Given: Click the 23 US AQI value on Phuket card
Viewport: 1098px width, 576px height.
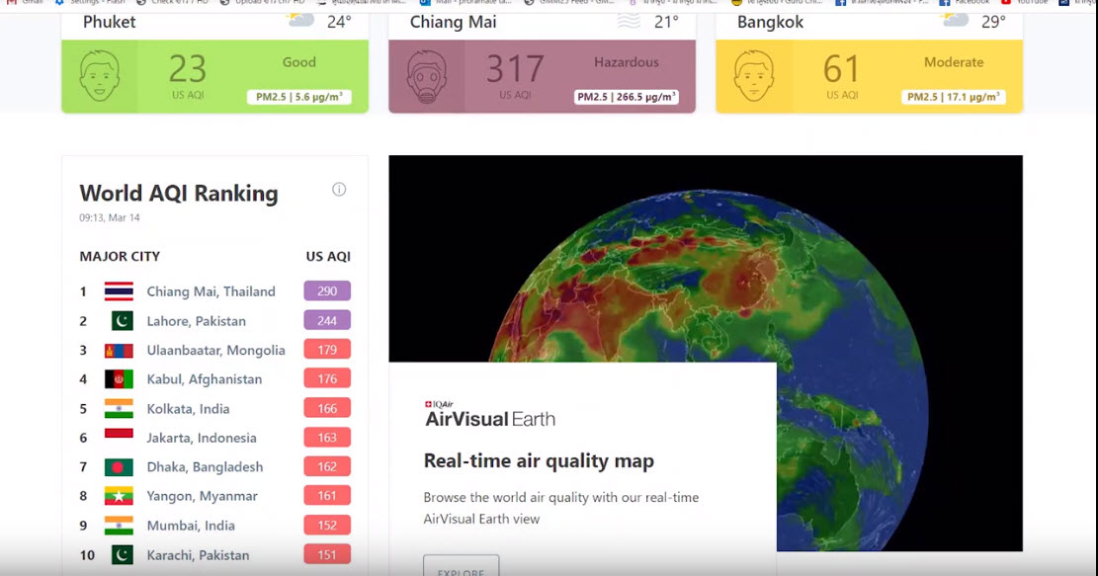Looking at the screenshot, I should click(188, 68).
